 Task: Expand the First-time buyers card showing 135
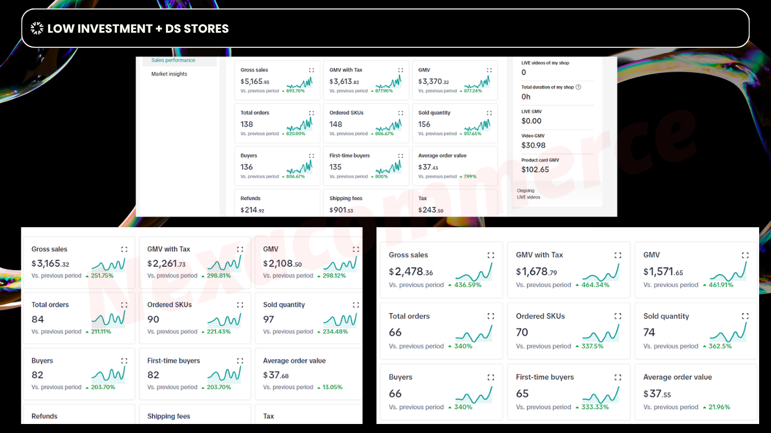tap(400, 156)
